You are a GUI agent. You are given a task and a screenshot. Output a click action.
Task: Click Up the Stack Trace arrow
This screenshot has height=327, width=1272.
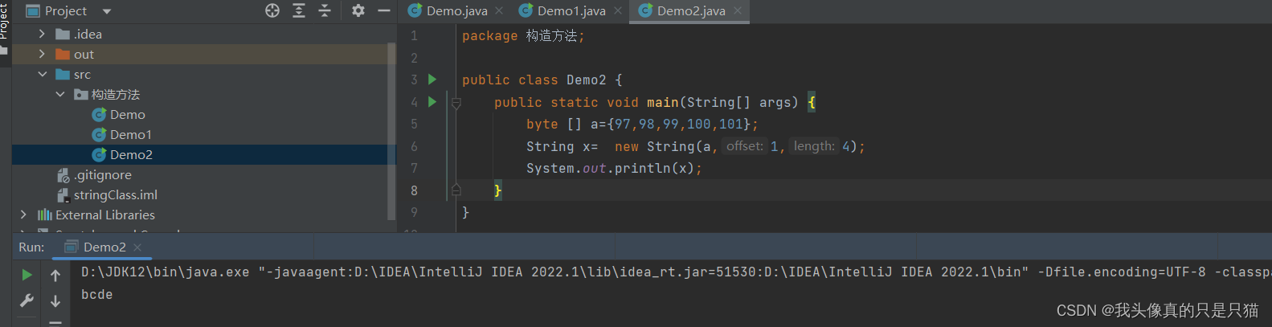(x=55, y=276)
